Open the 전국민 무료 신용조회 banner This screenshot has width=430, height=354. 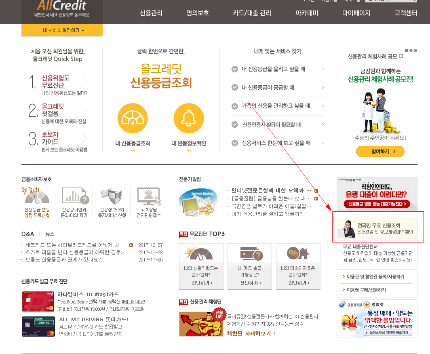[377, 228]
